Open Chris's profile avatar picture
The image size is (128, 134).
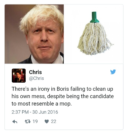(x=19, y=75)
